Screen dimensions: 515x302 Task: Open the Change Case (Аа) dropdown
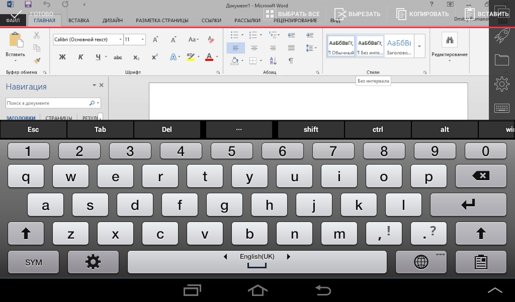[194, 39]
